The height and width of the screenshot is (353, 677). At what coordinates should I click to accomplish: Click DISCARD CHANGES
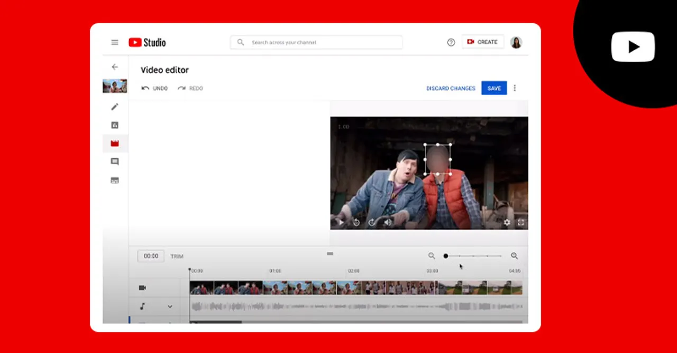point(451,88)
